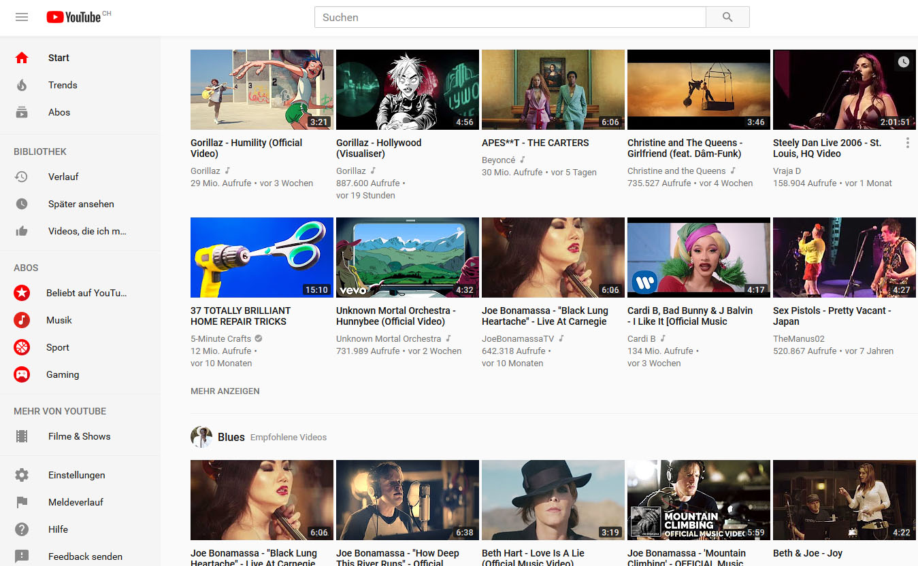Click the Blues section avatar
The height and width of the screenshot is (566, 918).
[x=201, y=437]
